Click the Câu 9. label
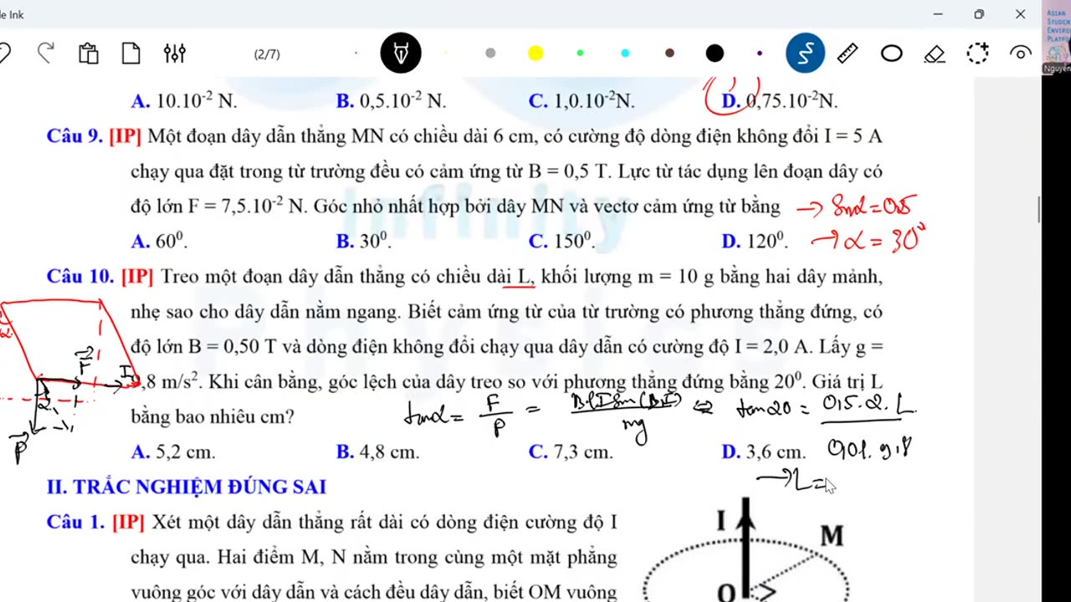This screenshot has width=1071, height=602. tap(74, 135)
